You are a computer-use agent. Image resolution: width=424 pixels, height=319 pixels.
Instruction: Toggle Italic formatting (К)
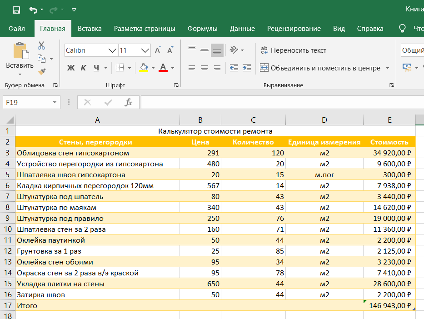click(x=84, y=68)
